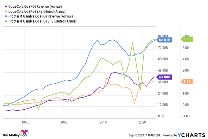Screen dimensions: 208x139
Task: Click the 1990 label on the x-axis
Action: pos(25,122)
